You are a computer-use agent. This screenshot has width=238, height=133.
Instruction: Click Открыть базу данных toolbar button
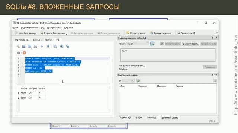pyautogui.click(x=53, y=33)
